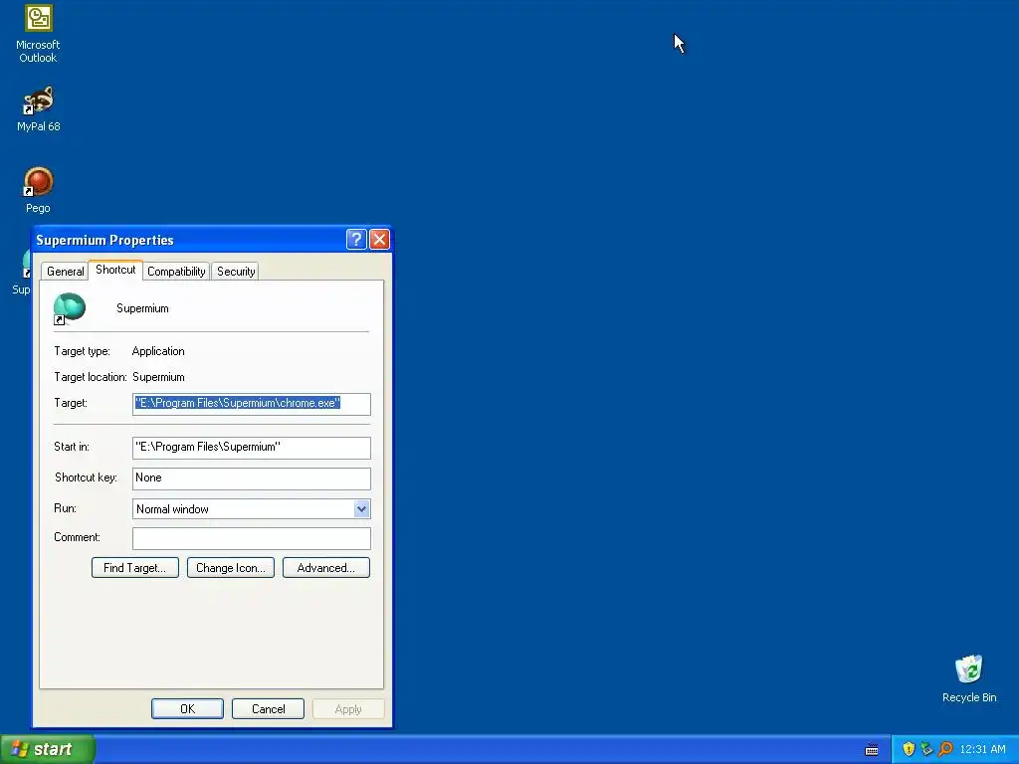Screen dimensions: 1019x764
Task: Select the MyPal 68 desktop shortcut
Action: click(x=38, y=109)
